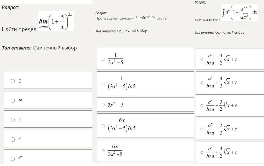Viewport: 264px width, 166px height.
Task: Click the integral formula image
Action: coord(239,13)
